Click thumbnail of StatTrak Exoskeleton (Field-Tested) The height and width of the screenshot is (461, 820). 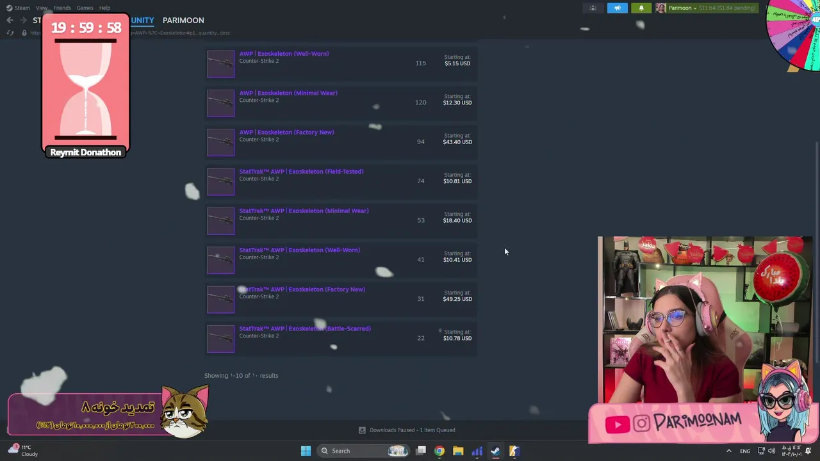220,182
